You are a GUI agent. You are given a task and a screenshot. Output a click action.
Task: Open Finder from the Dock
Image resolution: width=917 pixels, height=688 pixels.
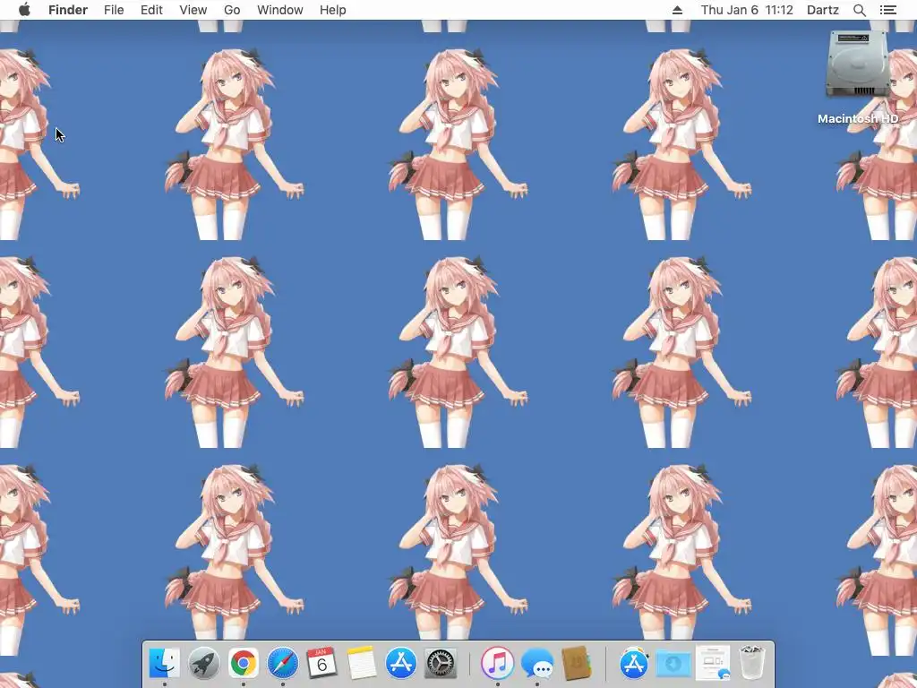(165, 664)
